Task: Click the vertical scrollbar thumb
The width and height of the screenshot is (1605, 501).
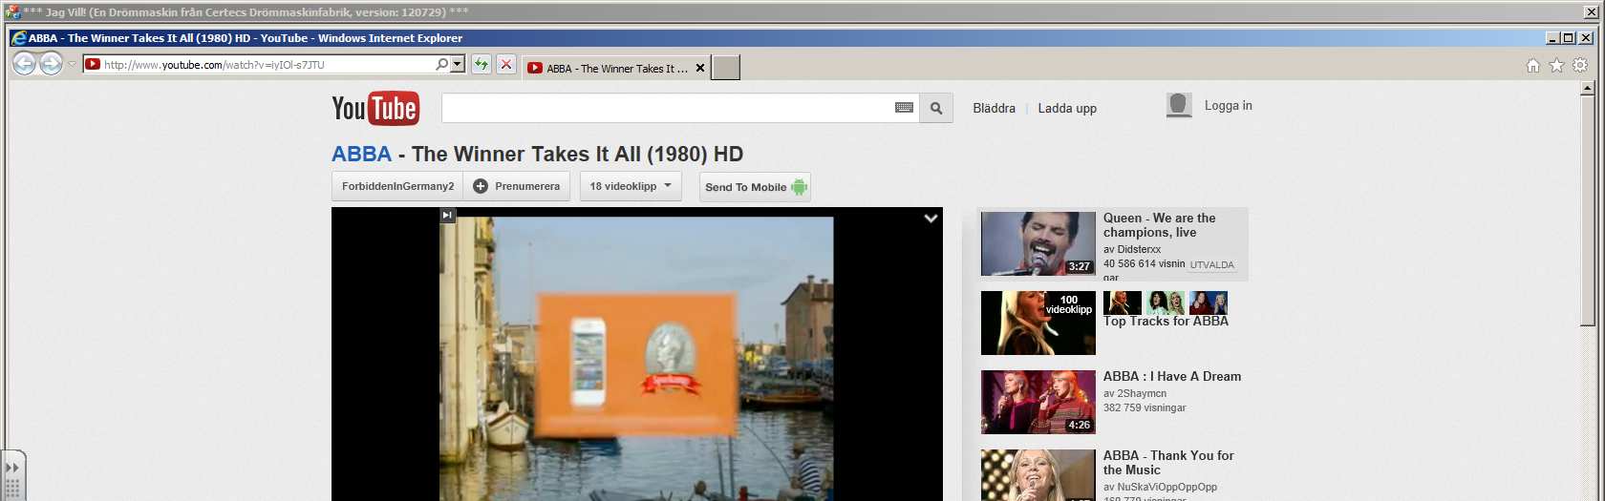Action: (x=1588, y=211)
